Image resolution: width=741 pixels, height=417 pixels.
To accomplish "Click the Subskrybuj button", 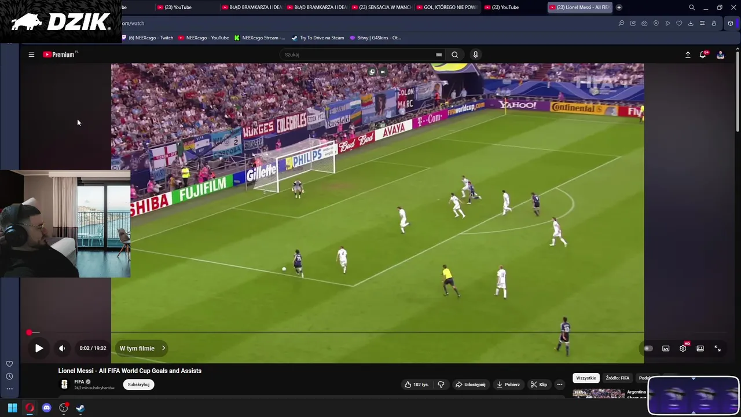I will coord(138,385).
